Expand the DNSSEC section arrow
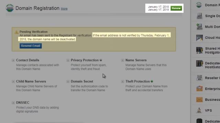 click(x=13, y=103)
